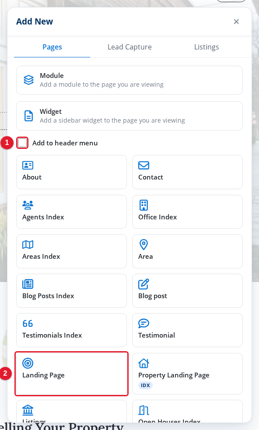Screen dimensions: 259x430
Task: Click the Blog Posts Index newspaper icon
Action: tap(28, 284)
